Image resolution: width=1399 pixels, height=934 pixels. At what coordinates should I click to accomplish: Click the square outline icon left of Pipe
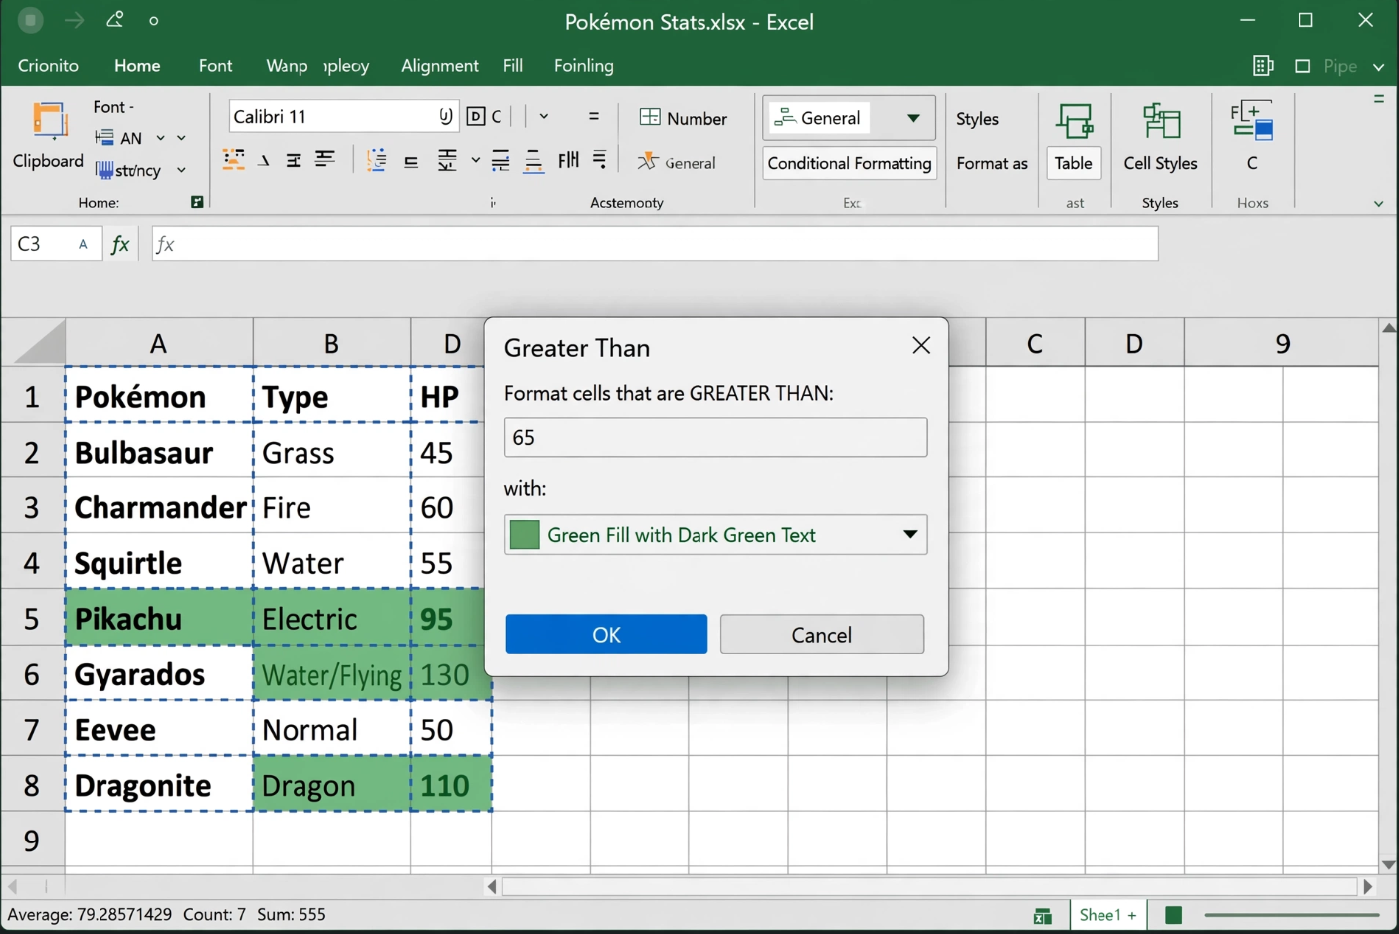[x=1302, y=66]
